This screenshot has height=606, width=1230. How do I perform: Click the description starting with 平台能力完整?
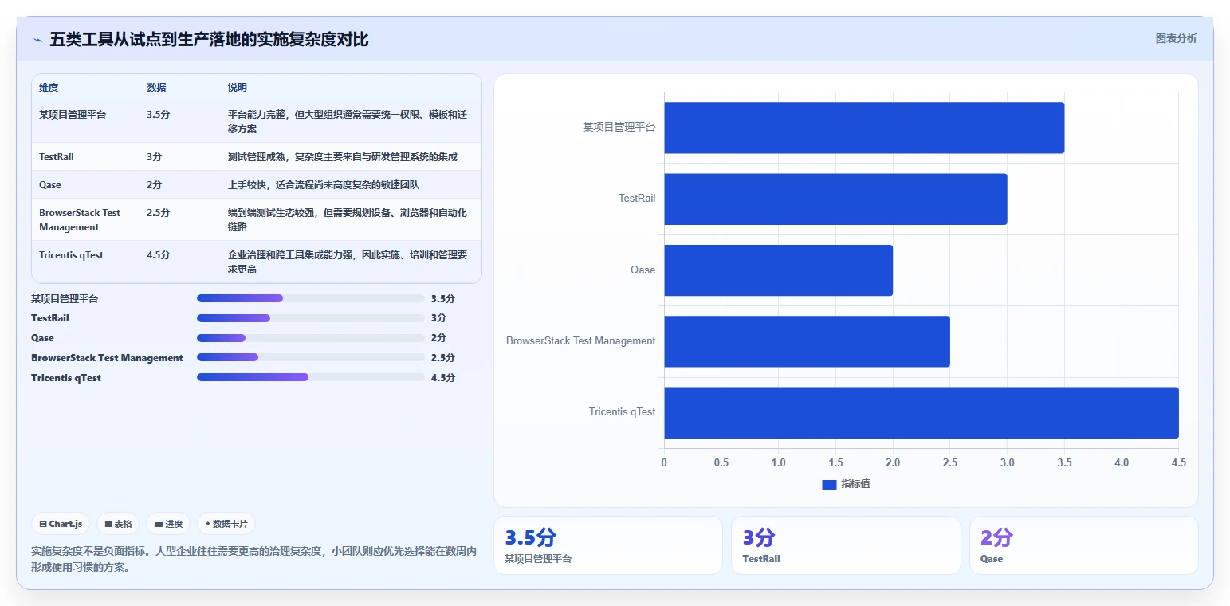coord(348,121)
